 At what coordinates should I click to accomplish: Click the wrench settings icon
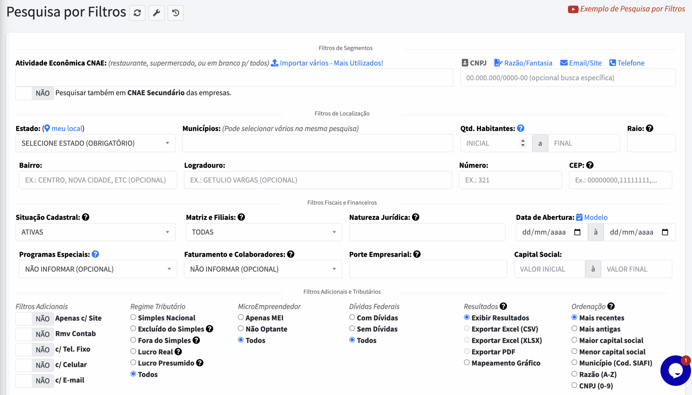click(157, 13)
